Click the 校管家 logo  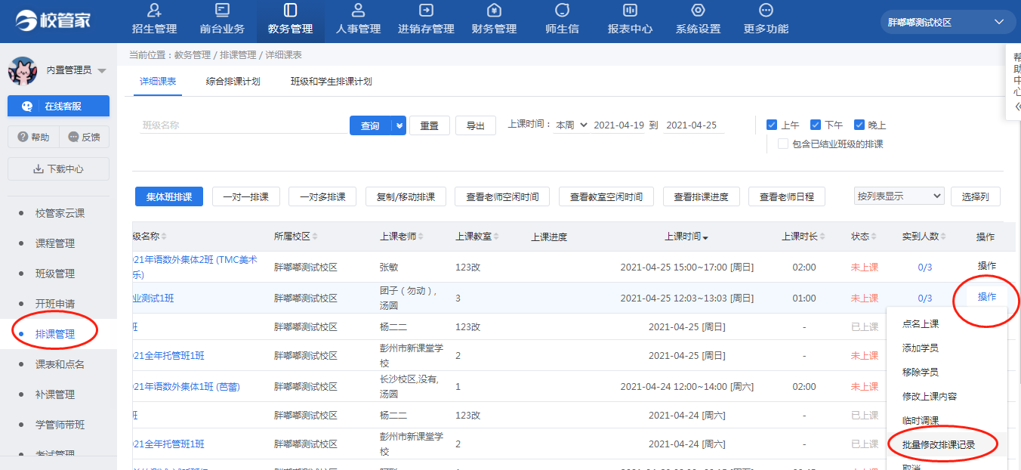(53, 20)
